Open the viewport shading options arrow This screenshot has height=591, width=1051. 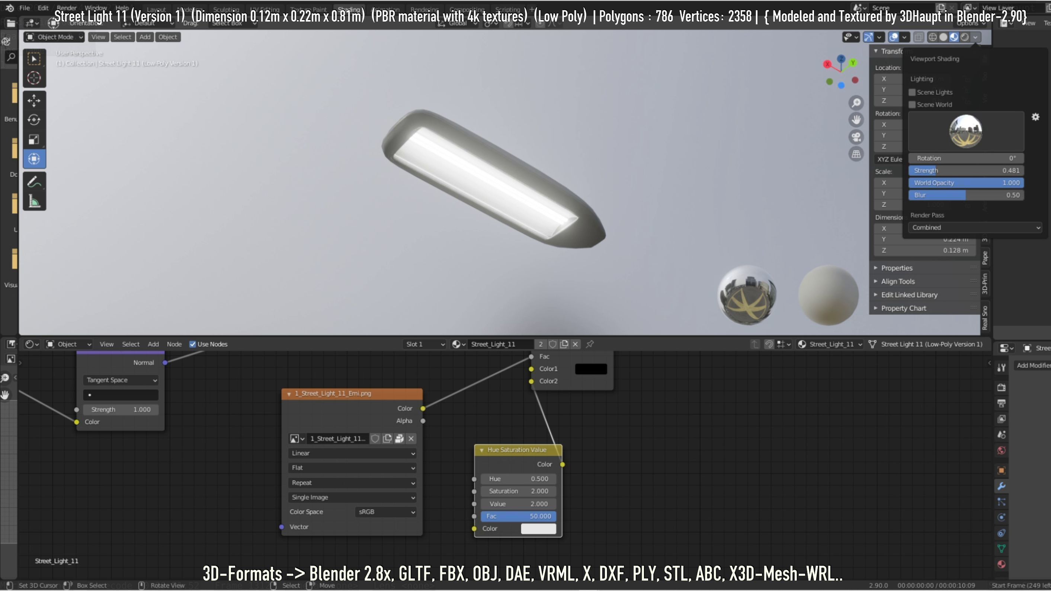pyautogui.click(x=975, y=37)
